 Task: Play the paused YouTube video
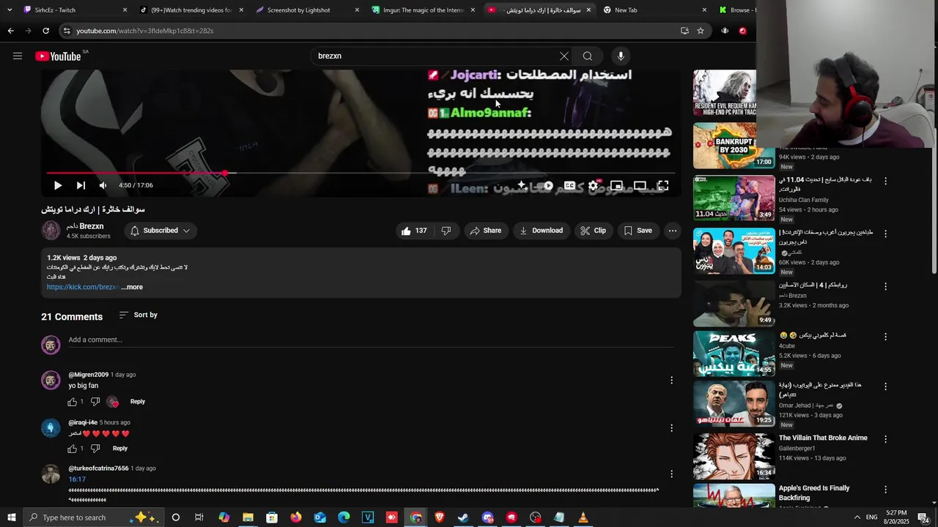point(58,185)
